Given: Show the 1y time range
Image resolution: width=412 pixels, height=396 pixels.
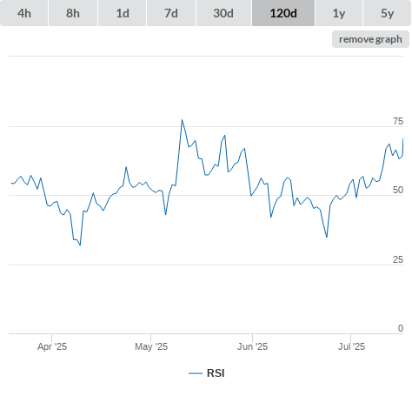Looking at the screenshot, I should 339,13.
